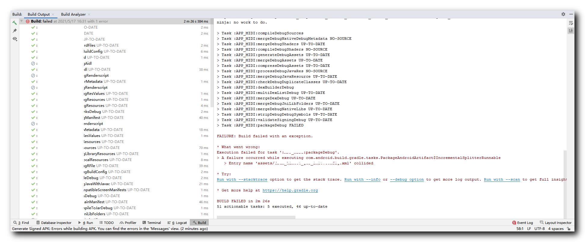This screenshot has height=242, width=585.
Task: Toggle scroll to end of output
Action: pyautogui.click(x=571, y=30)
